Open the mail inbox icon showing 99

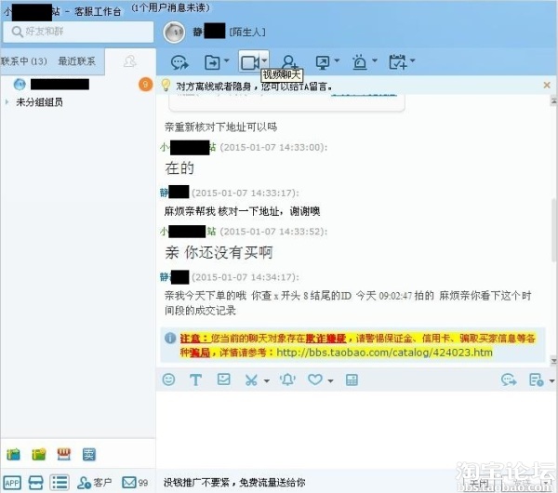[x=135, y=483]
